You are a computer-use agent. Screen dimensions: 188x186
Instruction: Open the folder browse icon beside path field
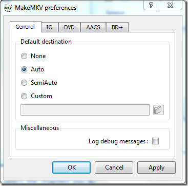158,110
